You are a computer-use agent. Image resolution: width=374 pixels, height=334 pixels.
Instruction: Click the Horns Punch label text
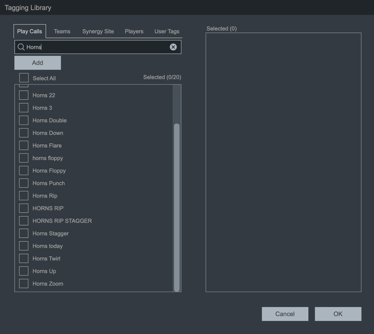click(49, 183)
